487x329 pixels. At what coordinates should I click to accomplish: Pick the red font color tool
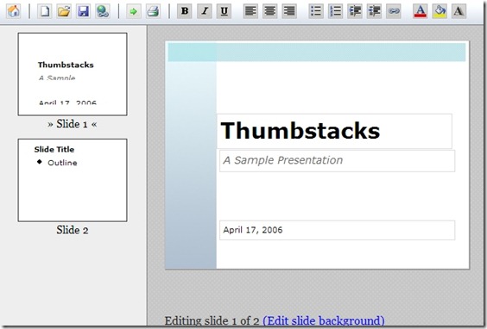pyautogui.click(x=421, y=11)
